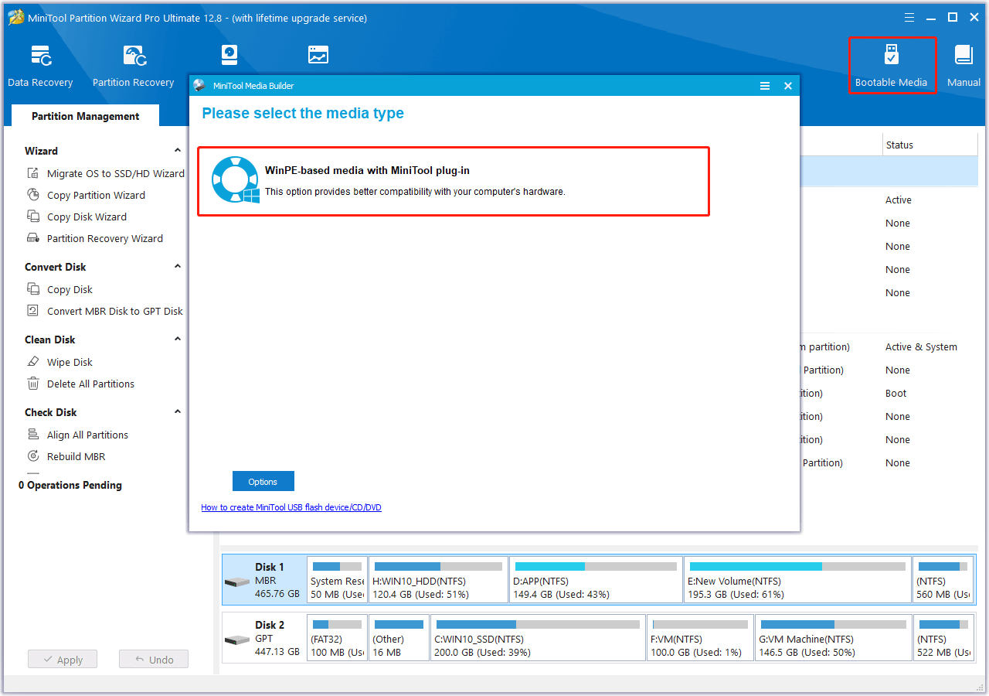Maximize the main Partition Wizard window
Viewport: 989px width, 696px height.
pyautogui.click(x=953, y=17)
